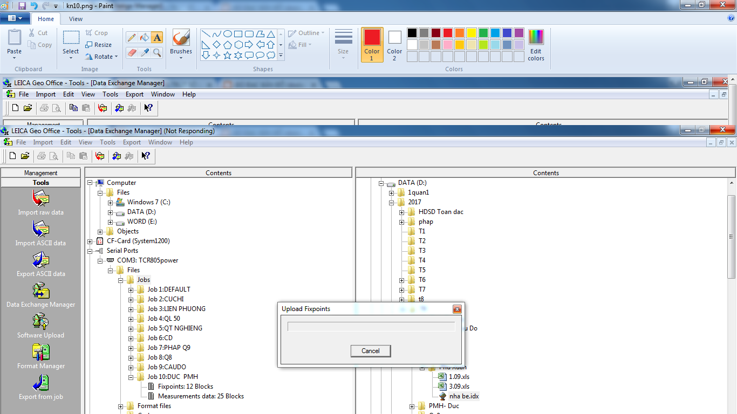
Task: Open Paint Help via the blue question mark
Action: point(731,18)
